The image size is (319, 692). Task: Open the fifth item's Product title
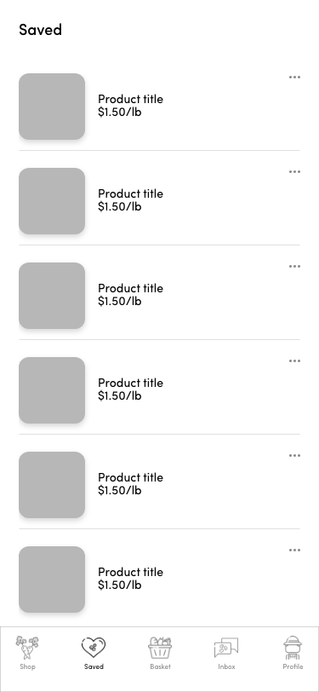click(x=130, y=477)
